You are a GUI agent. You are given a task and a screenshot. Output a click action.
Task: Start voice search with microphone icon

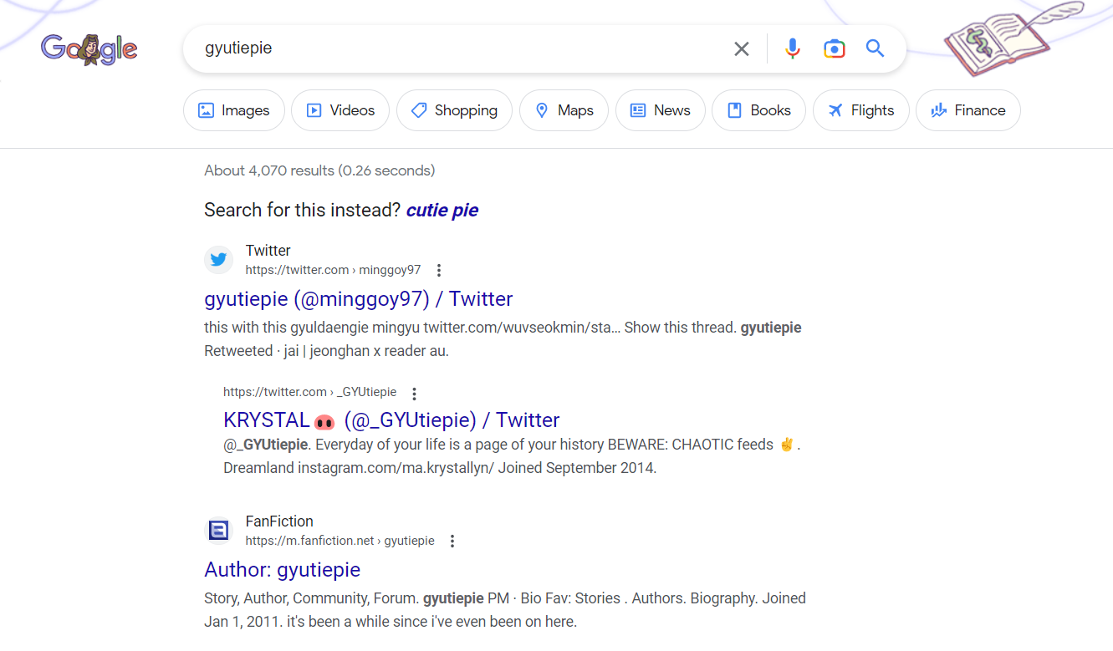[x=793, y=48]
